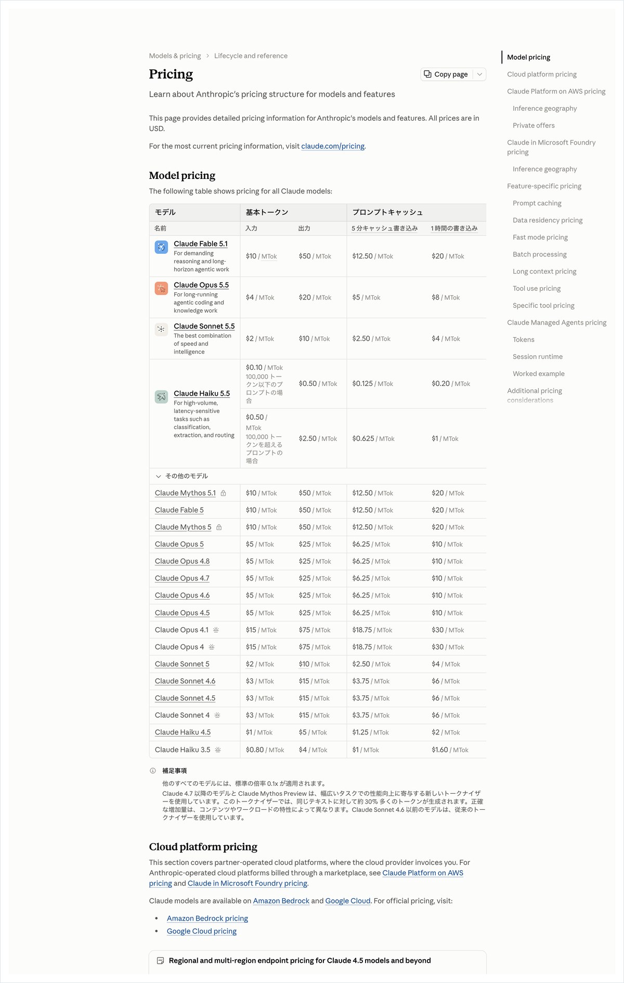The width and height of the screenshot is (624, 983).
Task: Click the Claude in Microsoft Foundry pricing inline link
Action: coord(248,883)
